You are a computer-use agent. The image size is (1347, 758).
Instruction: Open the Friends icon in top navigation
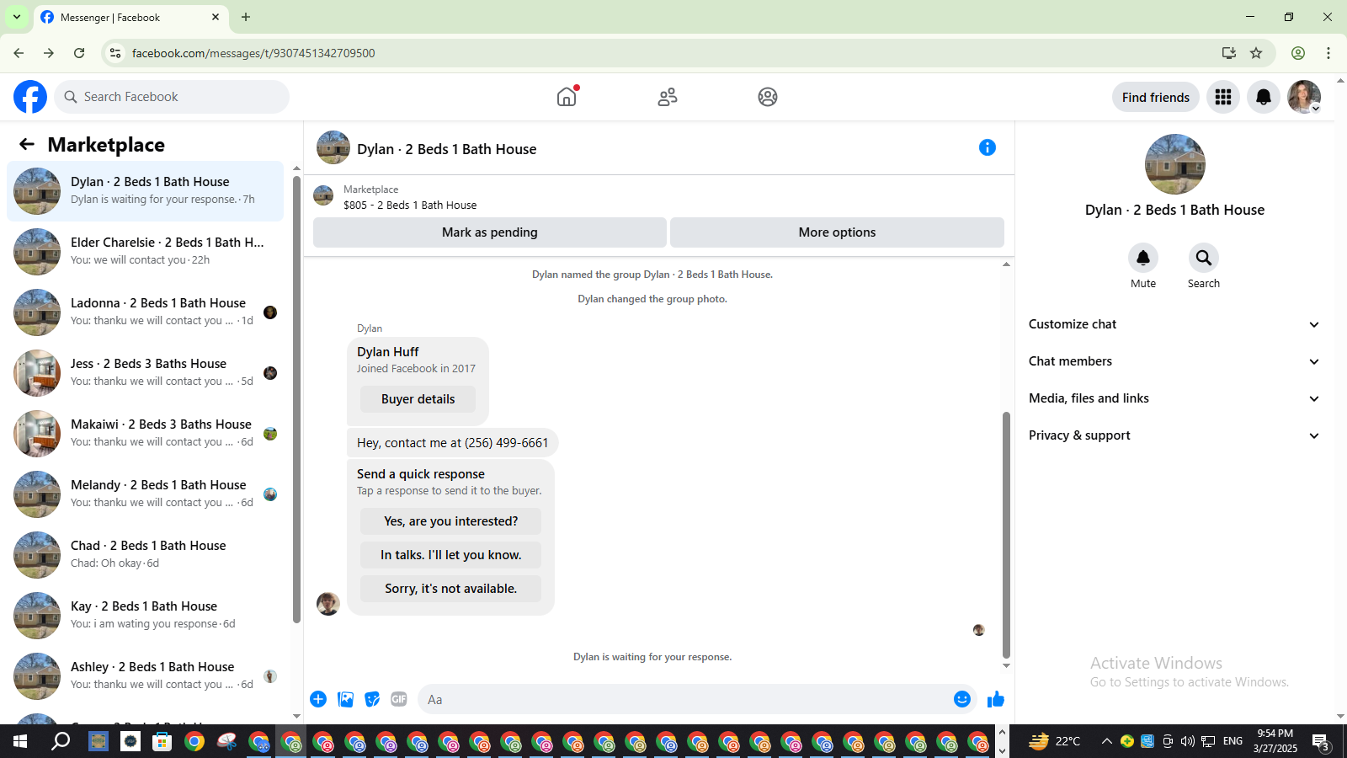668,97
